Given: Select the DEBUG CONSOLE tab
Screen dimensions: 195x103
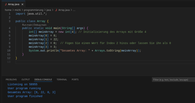Looking at the screenshot, I should (x=43, y=80).
